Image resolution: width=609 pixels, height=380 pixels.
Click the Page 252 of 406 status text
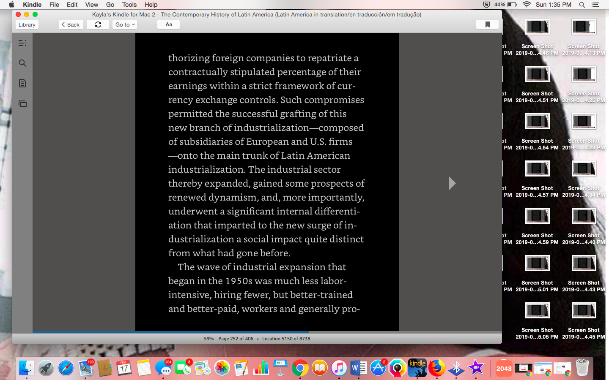(236, 339)
